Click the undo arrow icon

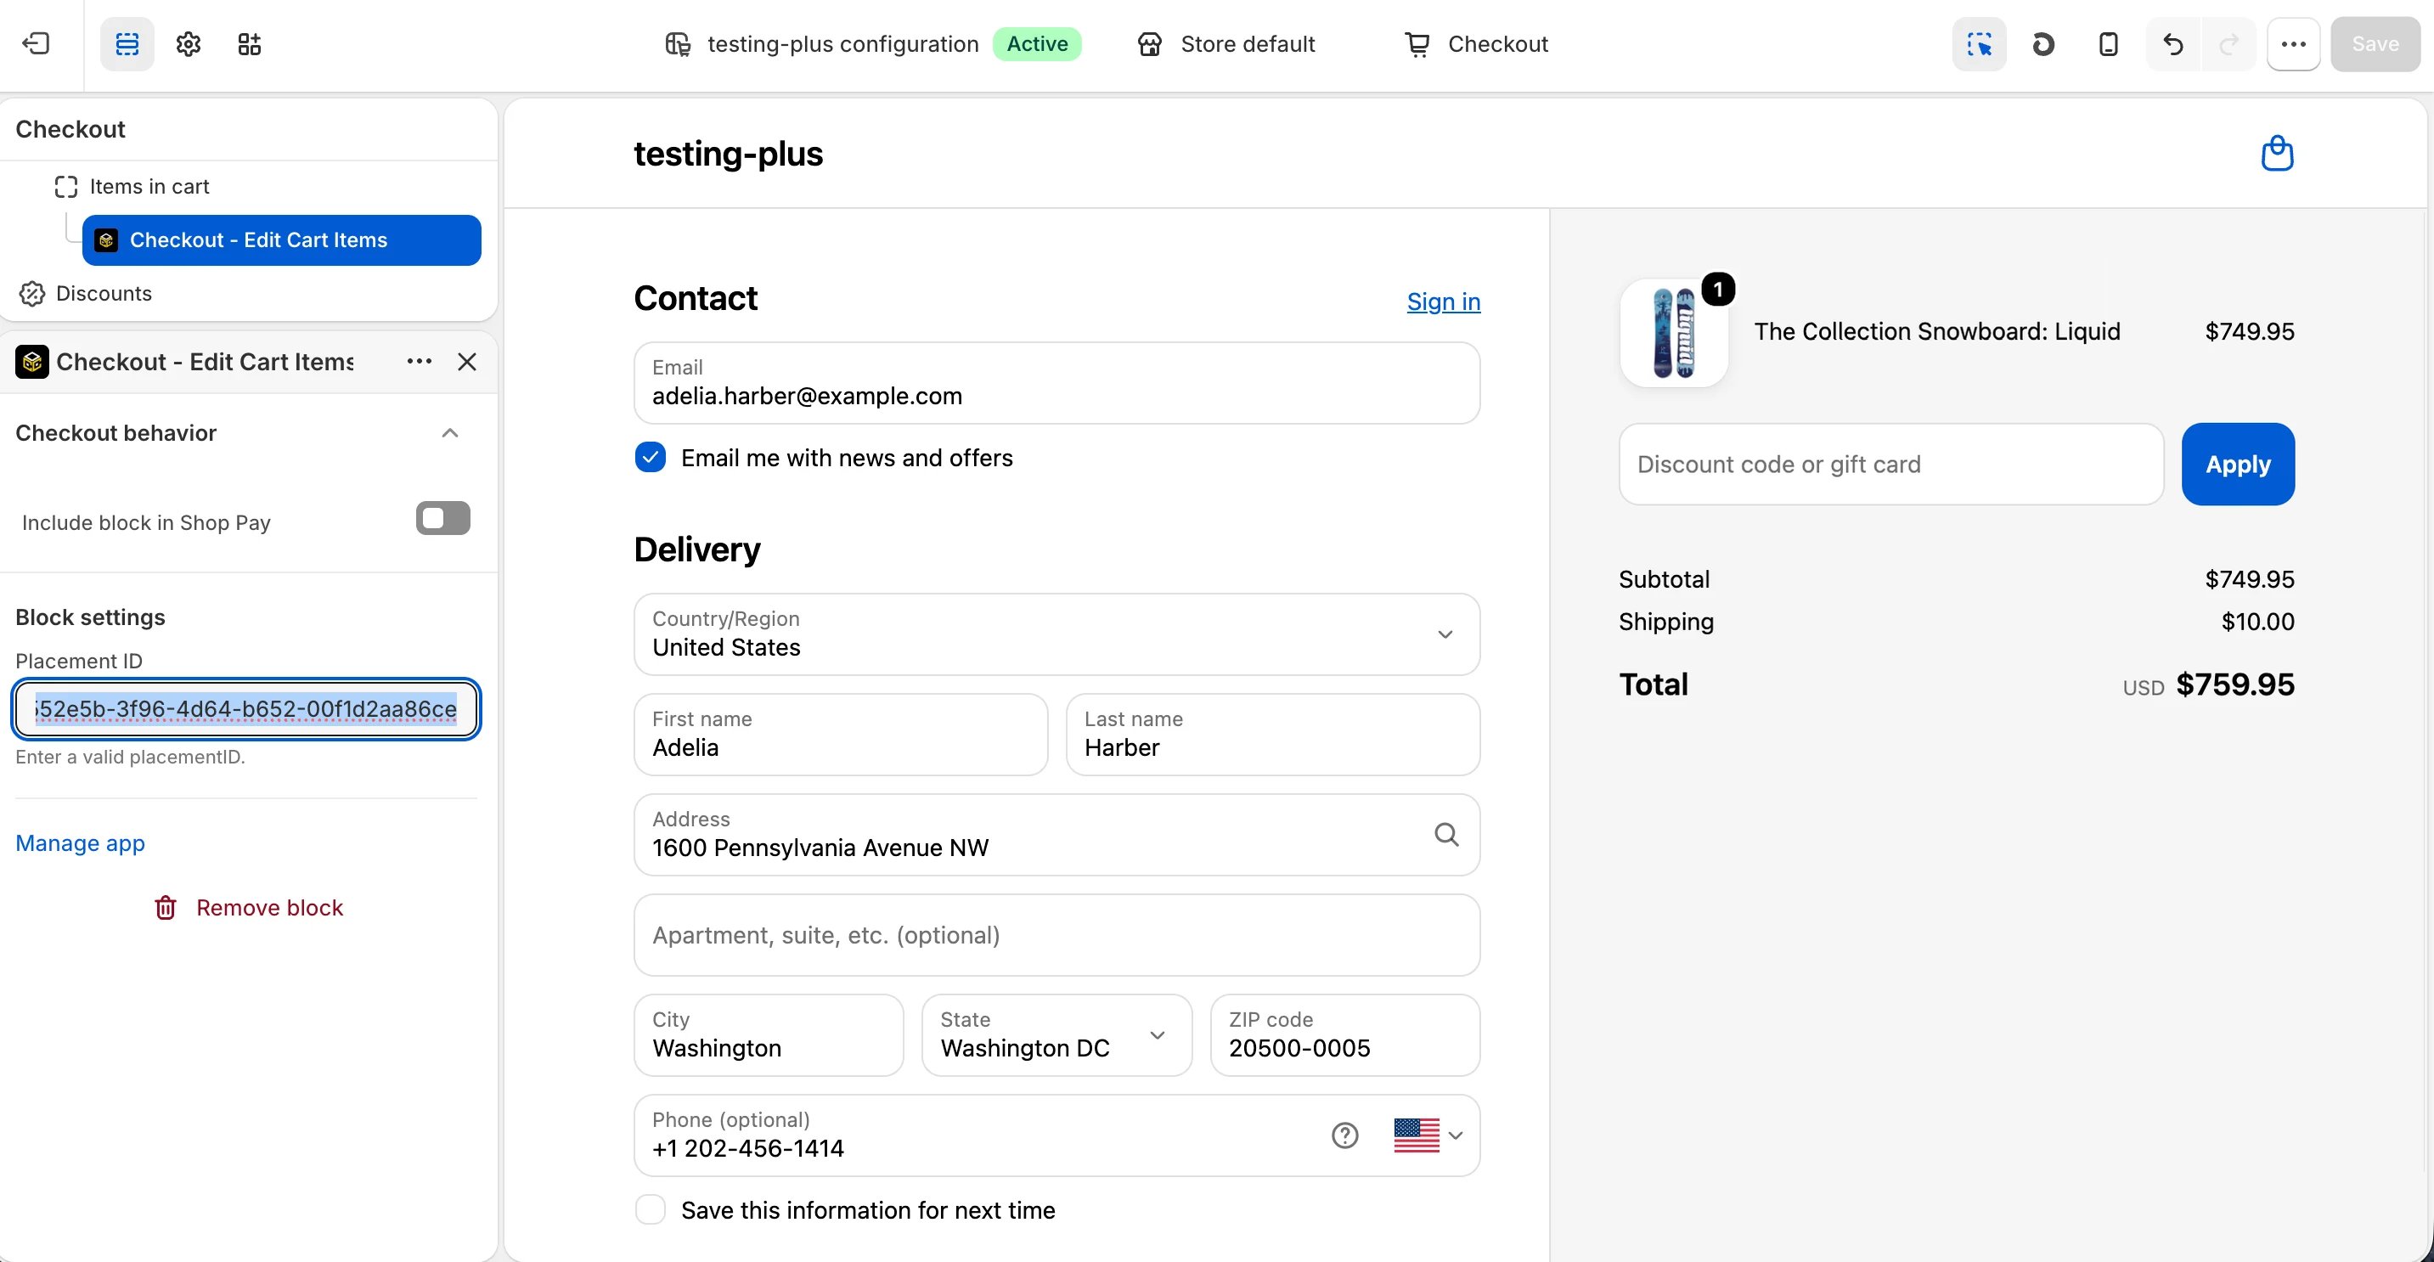(2173, 43)
